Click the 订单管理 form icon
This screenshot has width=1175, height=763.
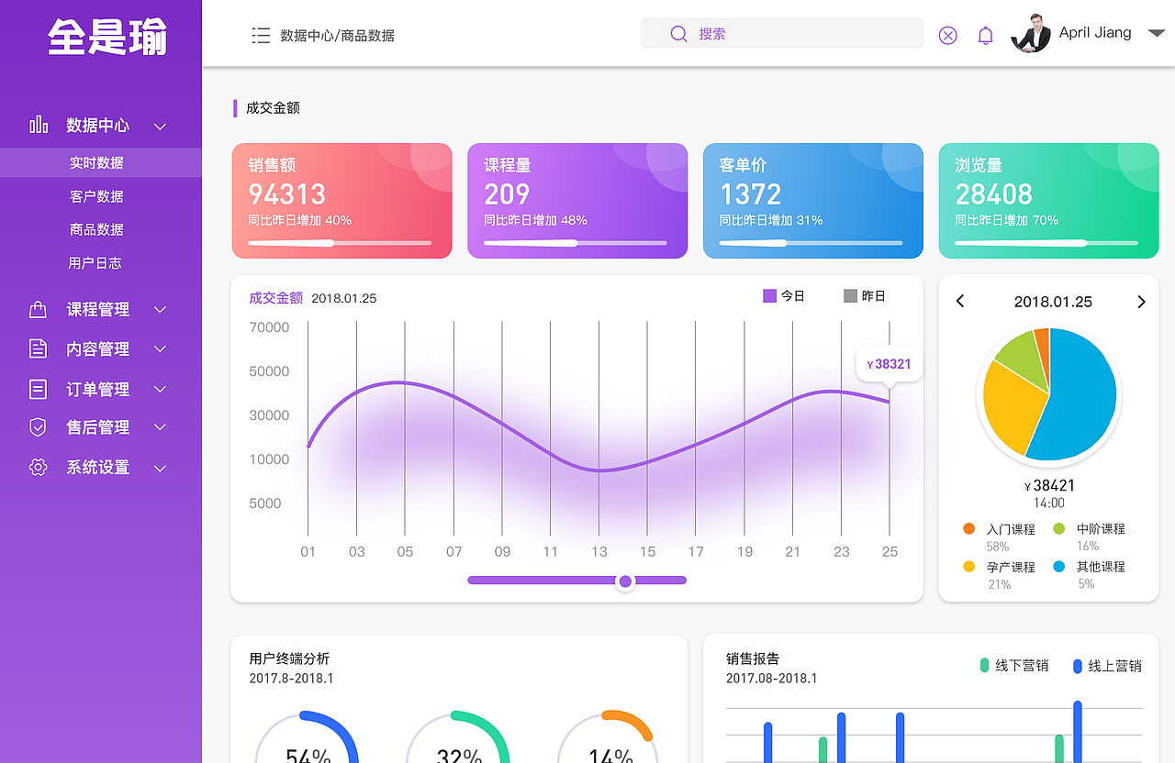pos(38,389)
